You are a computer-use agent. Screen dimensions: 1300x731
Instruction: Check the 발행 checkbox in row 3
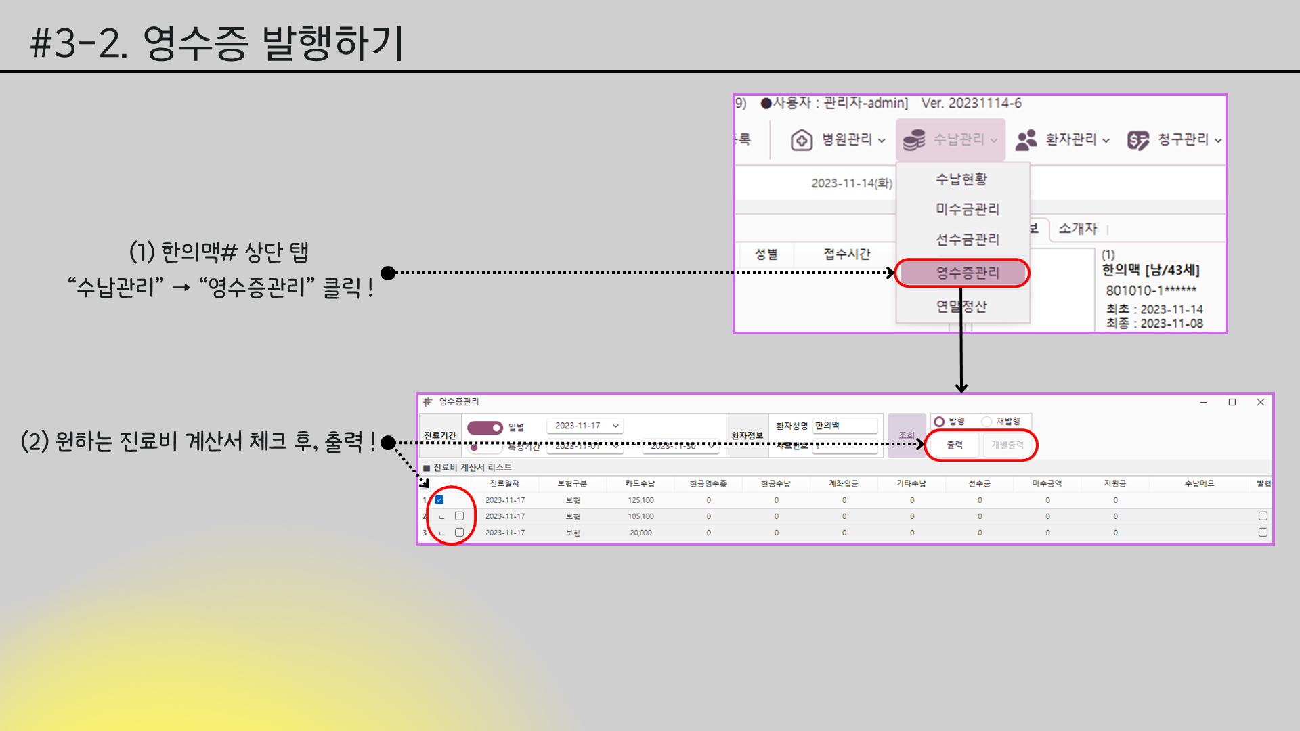coord(1263,533)
